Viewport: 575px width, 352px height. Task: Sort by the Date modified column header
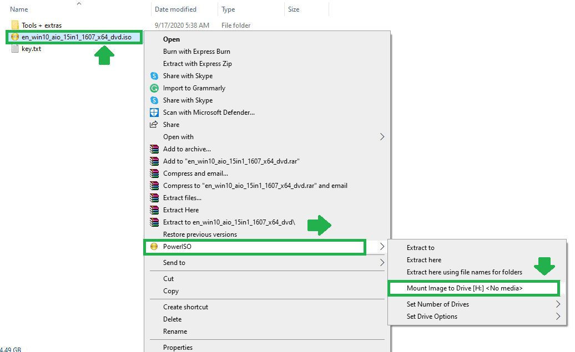pos(175,9)
